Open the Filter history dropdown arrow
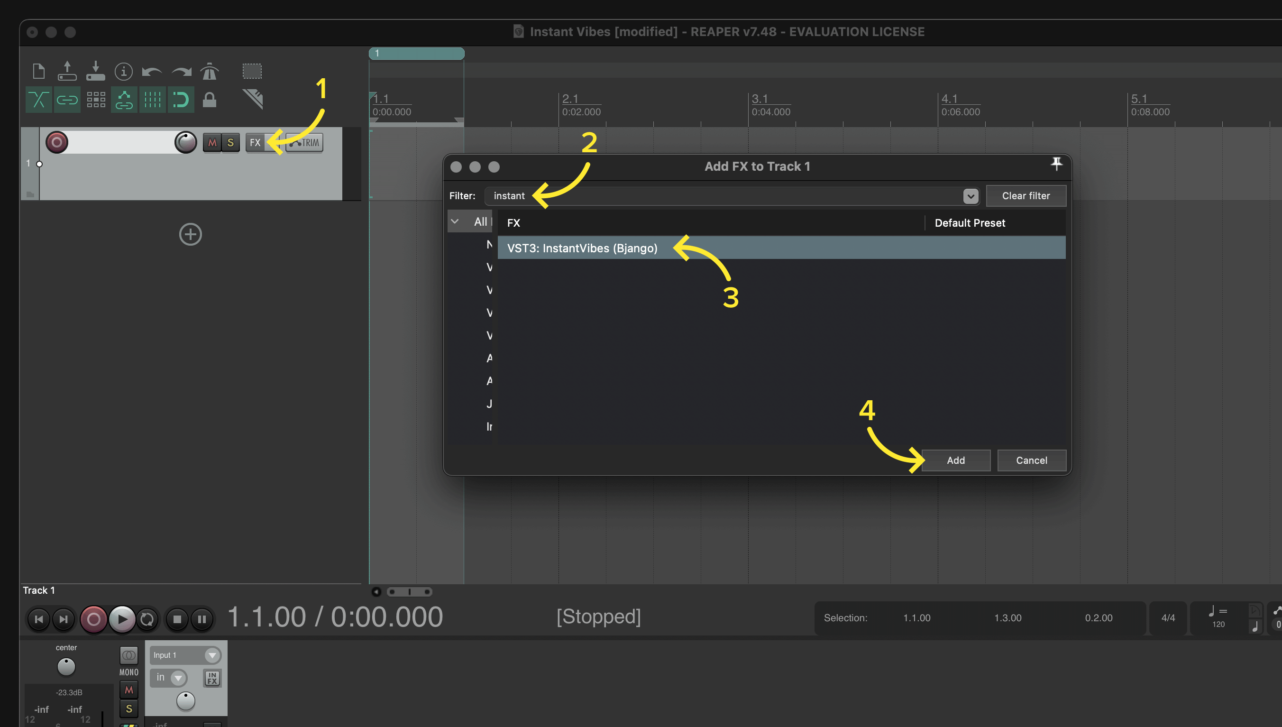Viewport: 1282px width, 727px height. [x=971, y=196]
